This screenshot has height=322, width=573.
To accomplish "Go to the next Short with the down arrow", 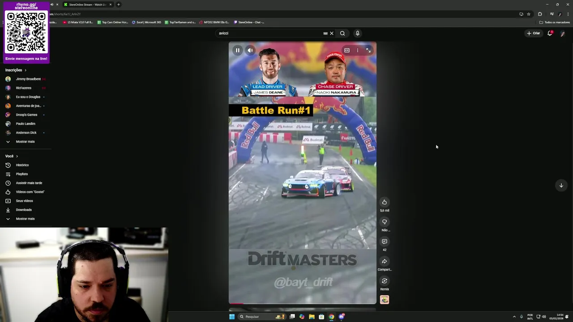I will (561, 186).
